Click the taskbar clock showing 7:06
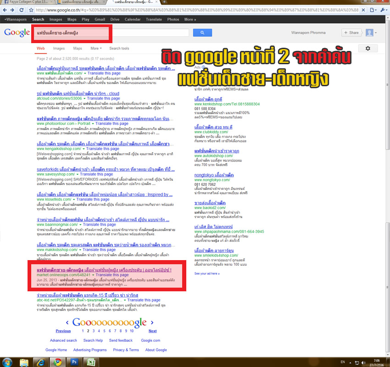 pos(377,363)
